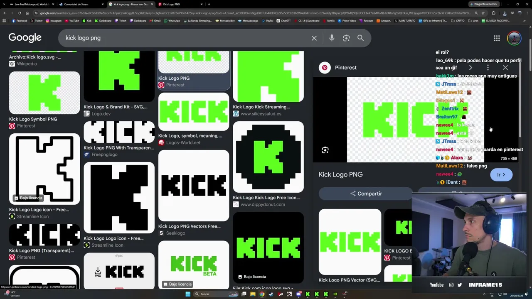Open the three-dot menu in preview panel
The image size is (532, 299).
(x=488, y=68)
